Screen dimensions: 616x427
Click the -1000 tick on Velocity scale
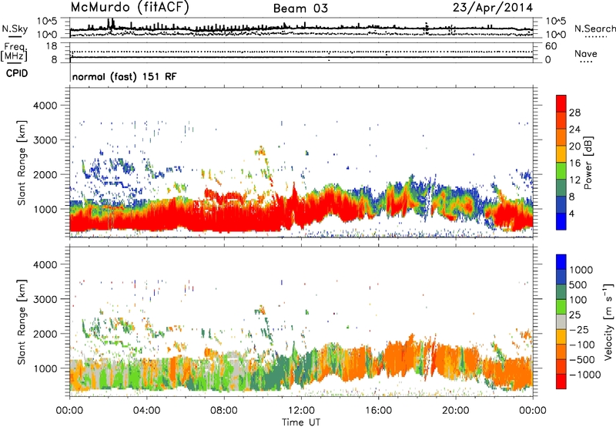click(585, 375)
